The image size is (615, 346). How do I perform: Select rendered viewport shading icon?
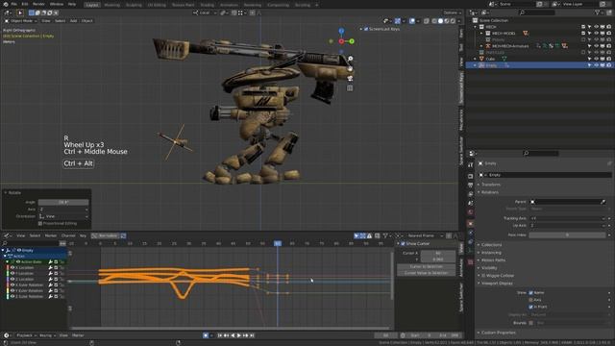(453, 21)
